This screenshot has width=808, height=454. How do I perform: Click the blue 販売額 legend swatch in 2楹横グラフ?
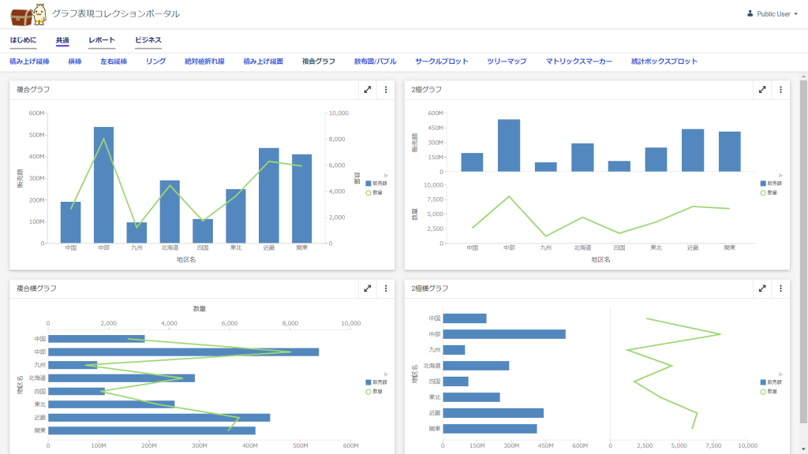tap(762, 382)
